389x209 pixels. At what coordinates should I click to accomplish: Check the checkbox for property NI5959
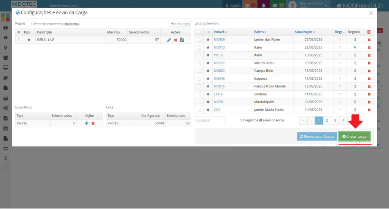[199, 40]
